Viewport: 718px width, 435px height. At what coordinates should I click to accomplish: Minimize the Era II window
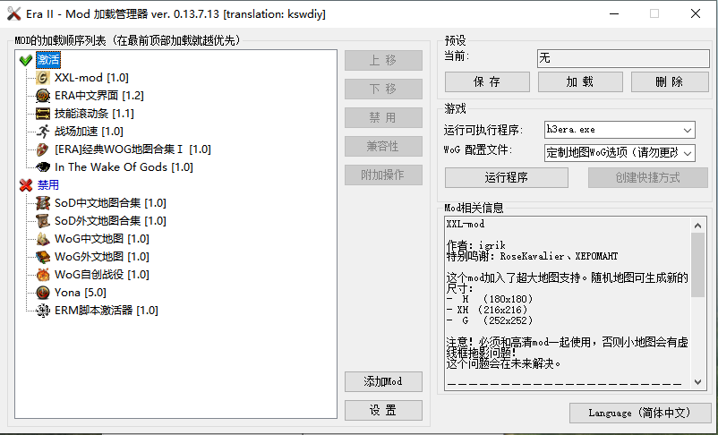tap(614, 13)
